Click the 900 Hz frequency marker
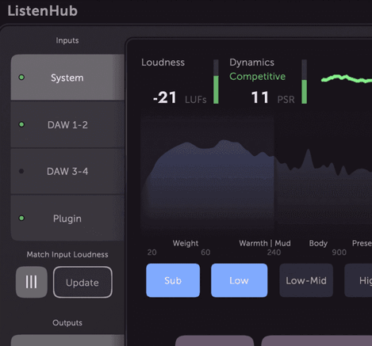The width and height of the screenshot is (372, 346). 339,253
